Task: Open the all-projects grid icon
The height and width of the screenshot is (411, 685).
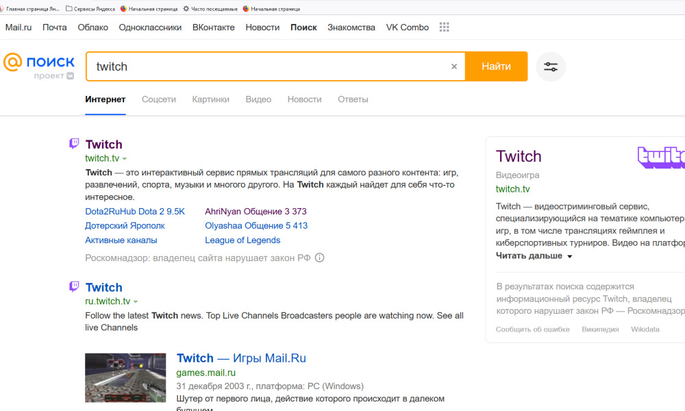Action: point(445,27)
